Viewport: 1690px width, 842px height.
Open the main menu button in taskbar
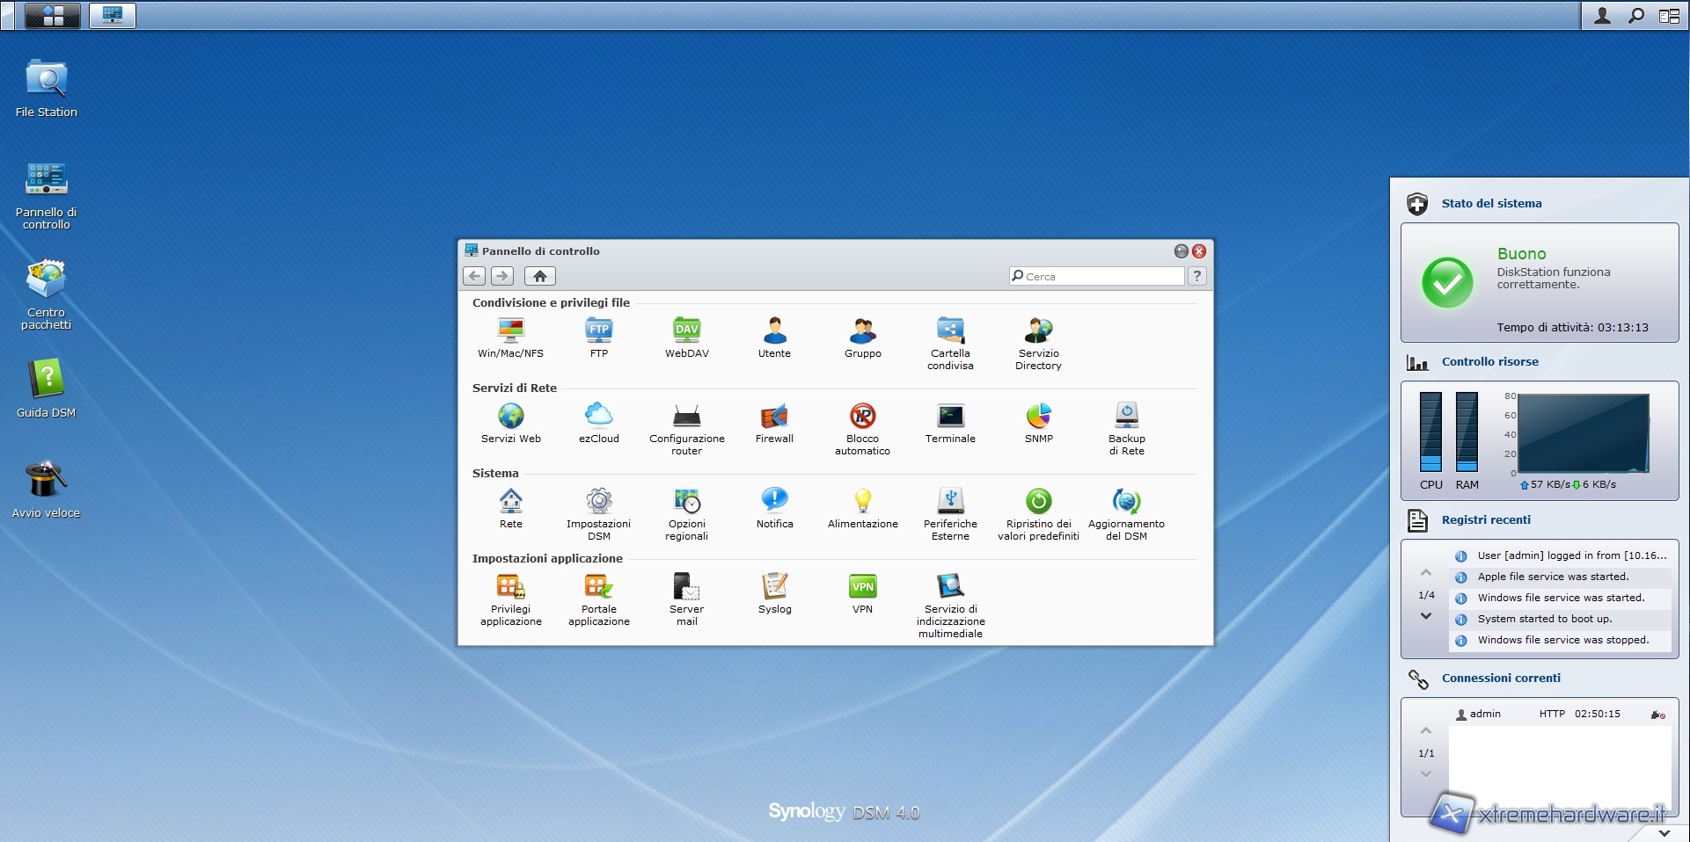[53, 16]
